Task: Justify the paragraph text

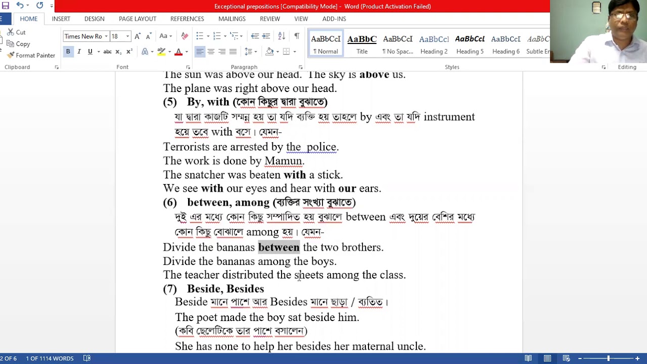Action: tap(233, 52)
